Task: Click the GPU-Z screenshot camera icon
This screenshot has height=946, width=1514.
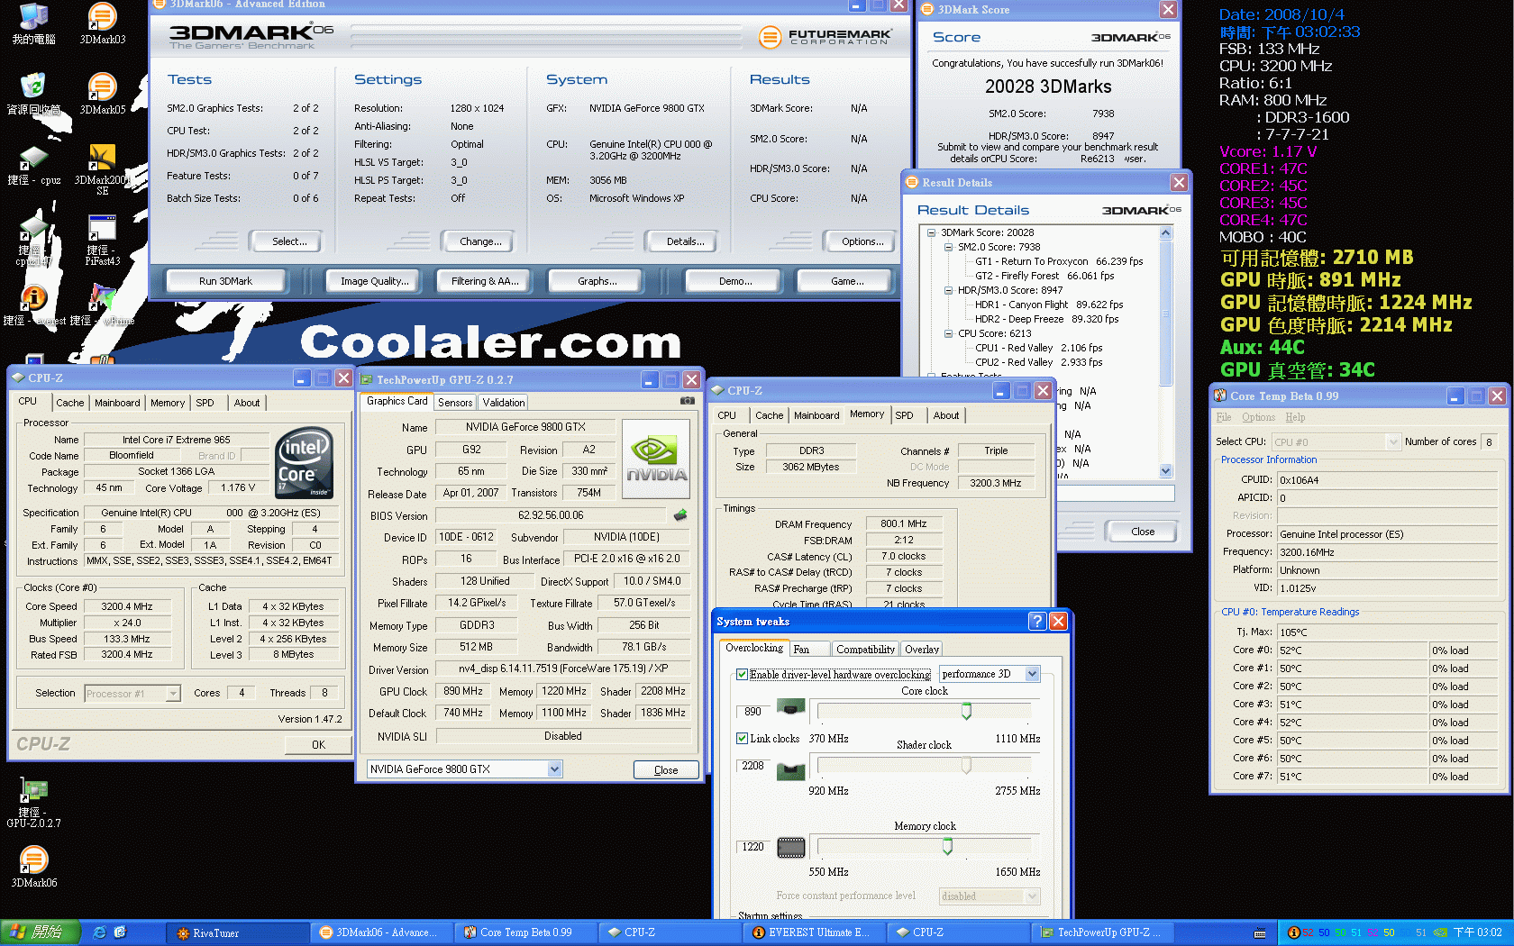Action: point(688,401)
